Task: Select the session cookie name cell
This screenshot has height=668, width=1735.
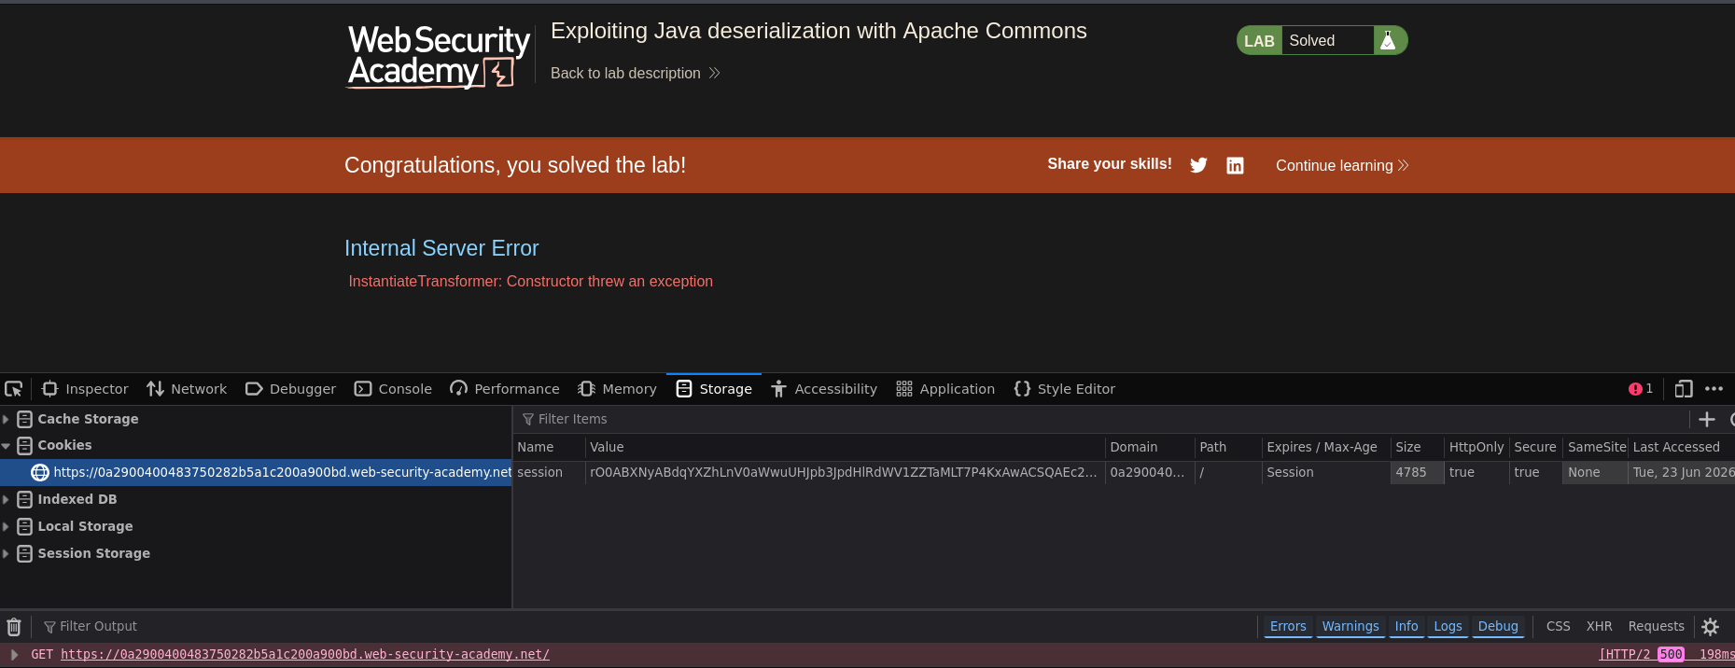Action: [549, 473]
